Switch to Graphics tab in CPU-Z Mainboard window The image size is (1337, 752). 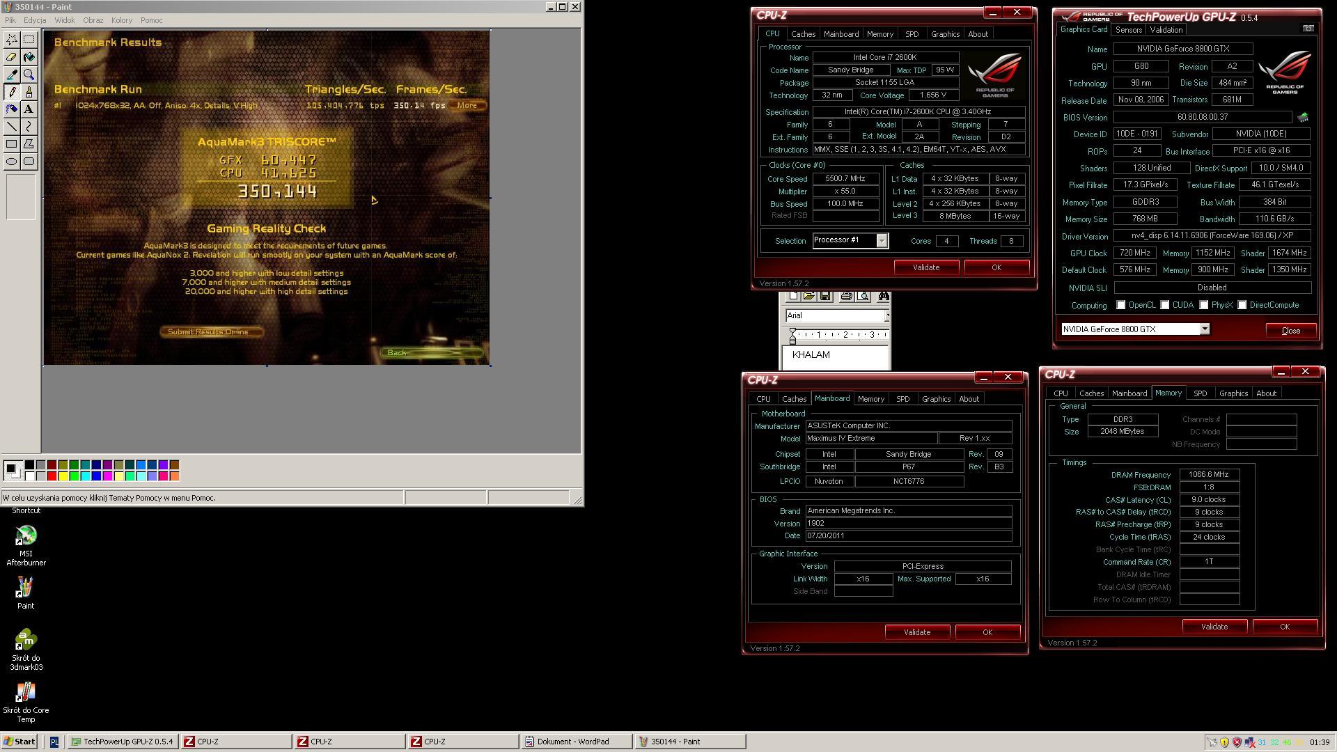point(936,399)
